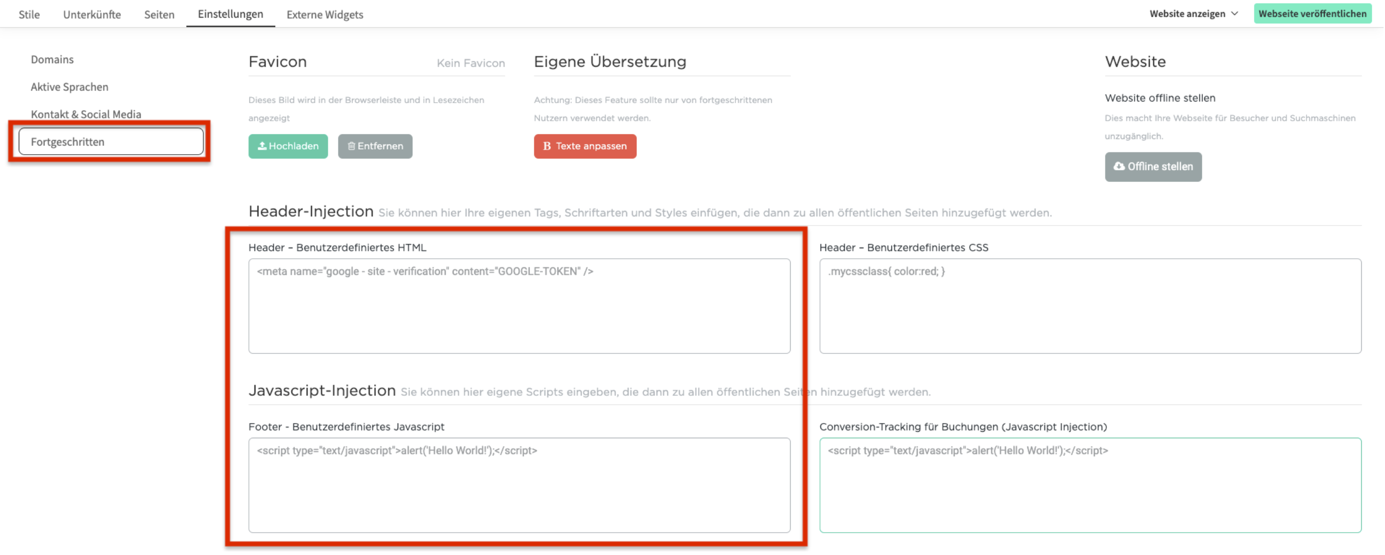
Task: Expand the Website anzeigen chevron
Action: pyautogui.click(x=1235, y=14)
